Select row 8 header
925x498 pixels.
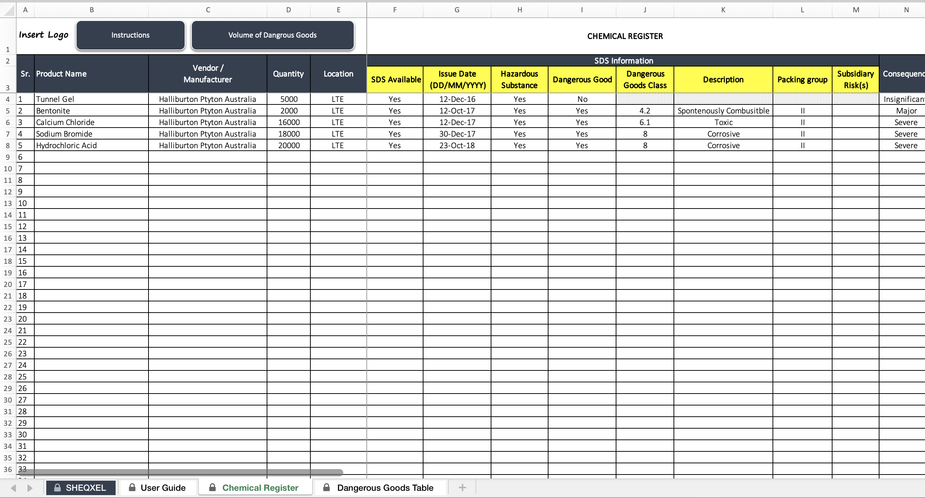tap(8, 145)
